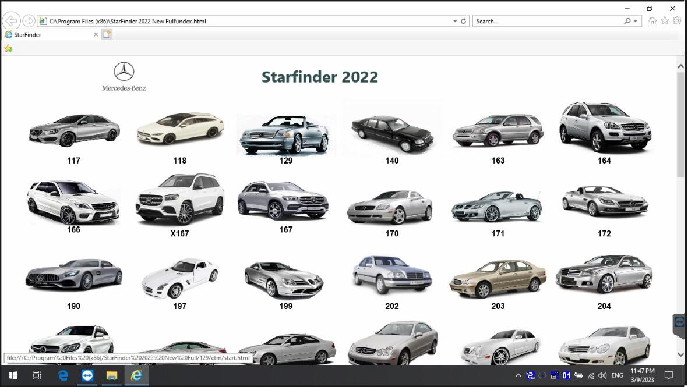Open model 118 car image
Screen dimensions: 688x387
180,129
